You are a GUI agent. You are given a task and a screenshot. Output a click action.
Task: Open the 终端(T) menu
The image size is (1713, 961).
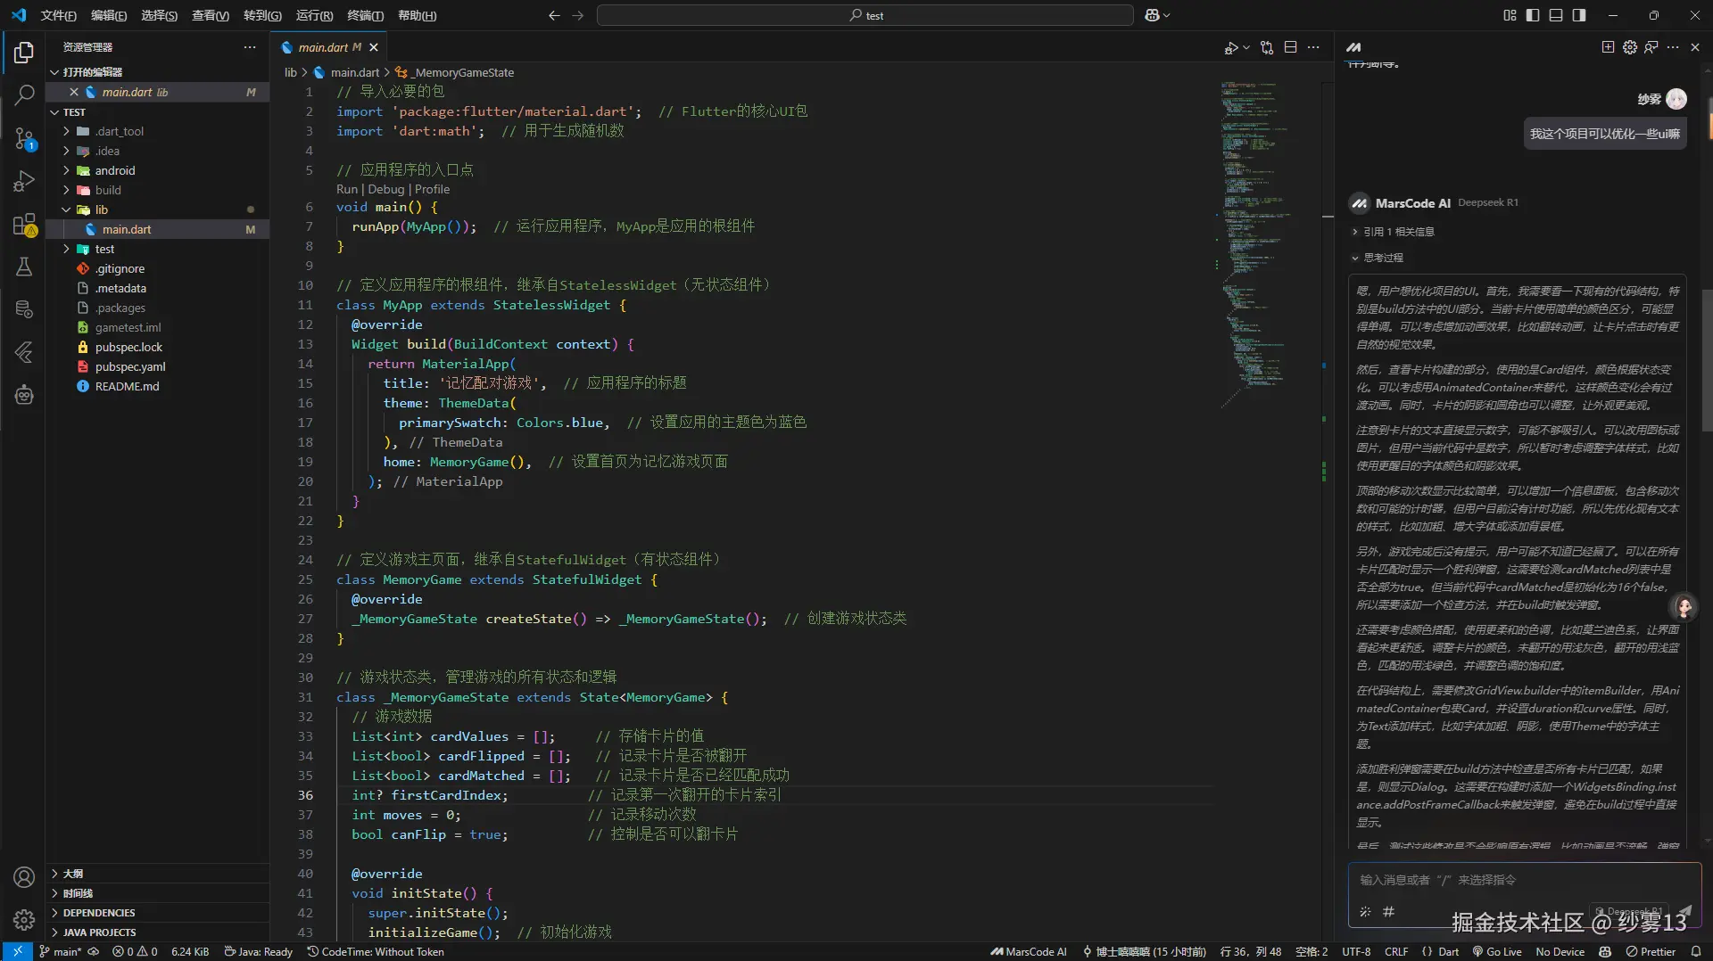tap(365, 15)
